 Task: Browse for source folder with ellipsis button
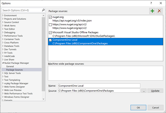(x=144, y=91)
